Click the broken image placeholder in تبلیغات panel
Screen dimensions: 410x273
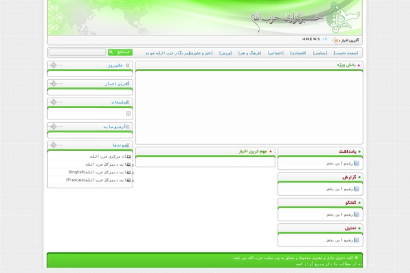point(128,113)
